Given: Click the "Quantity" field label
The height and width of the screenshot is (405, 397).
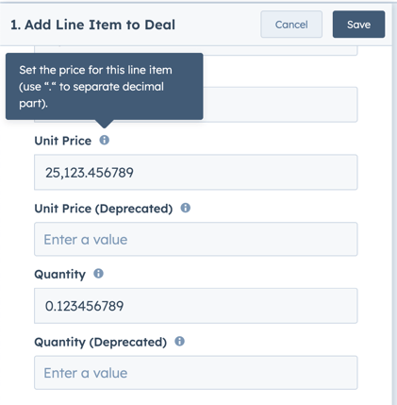Looking at the screenshot, I should click(59, 275).
